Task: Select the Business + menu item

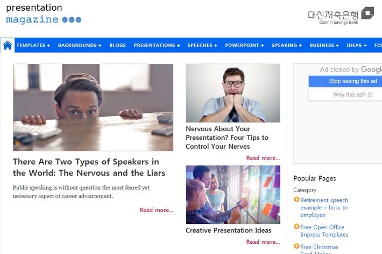Action: tap(324, 46)
